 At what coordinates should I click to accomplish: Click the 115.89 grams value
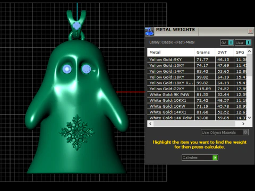point(203,89)
